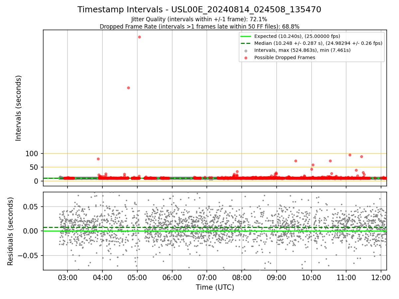Viewport: 399px width, 299px height.
Task: Click the '09:00' time tick label
Action: tap(277, 277)
